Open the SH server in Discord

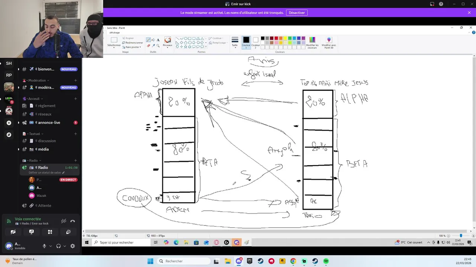(9, 63)
